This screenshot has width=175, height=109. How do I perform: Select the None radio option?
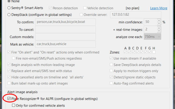(x=9, y=1)
